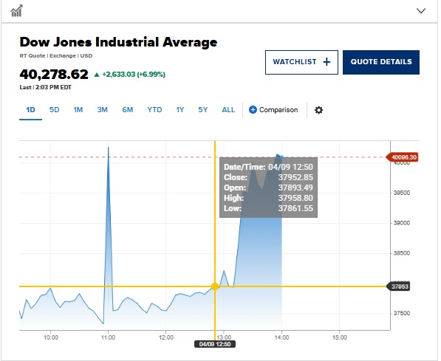The height and width of the screenshot is (361, 441).
Task: Click the chart icon in the header
Action: pos(16,11)
